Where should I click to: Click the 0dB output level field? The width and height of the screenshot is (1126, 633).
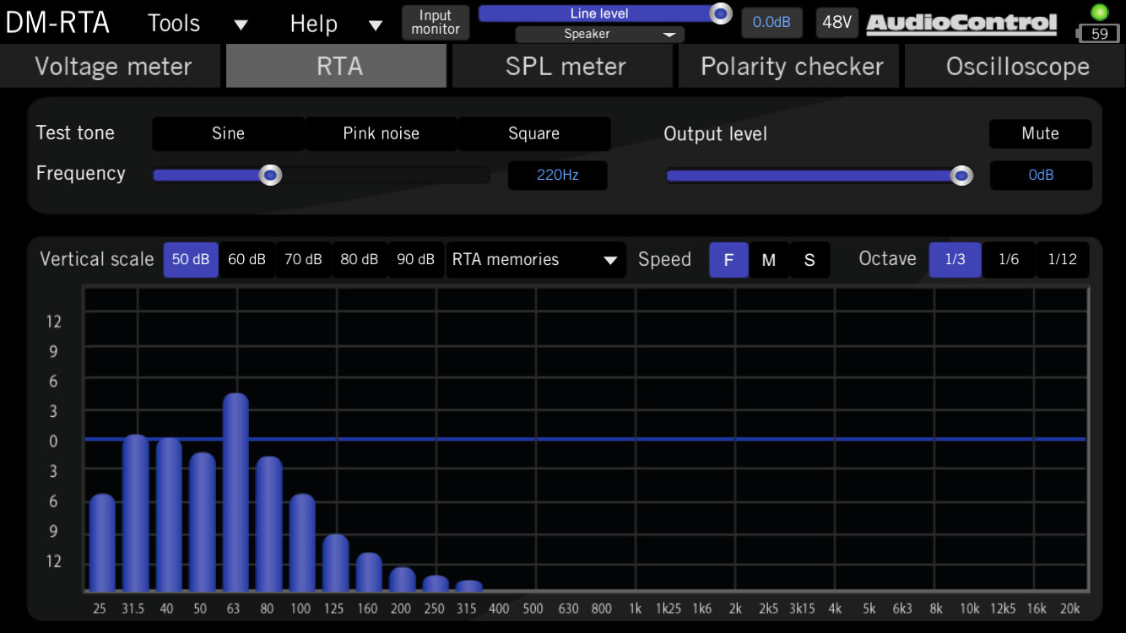(x=1041, y=176)
